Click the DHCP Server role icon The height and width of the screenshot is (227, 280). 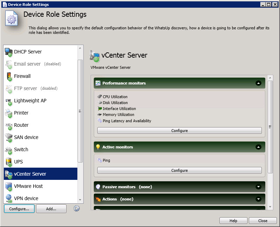[8, 52]
